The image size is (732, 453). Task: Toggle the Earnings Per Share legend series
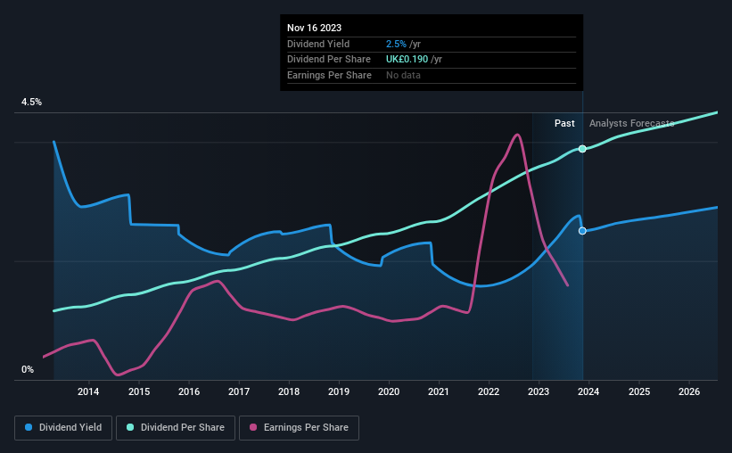click(x=299, y=427)
